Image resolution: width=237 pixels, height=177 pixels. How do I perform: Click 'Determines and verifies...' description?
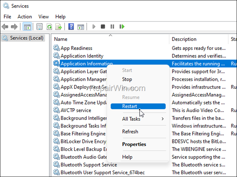click(199, 56)
